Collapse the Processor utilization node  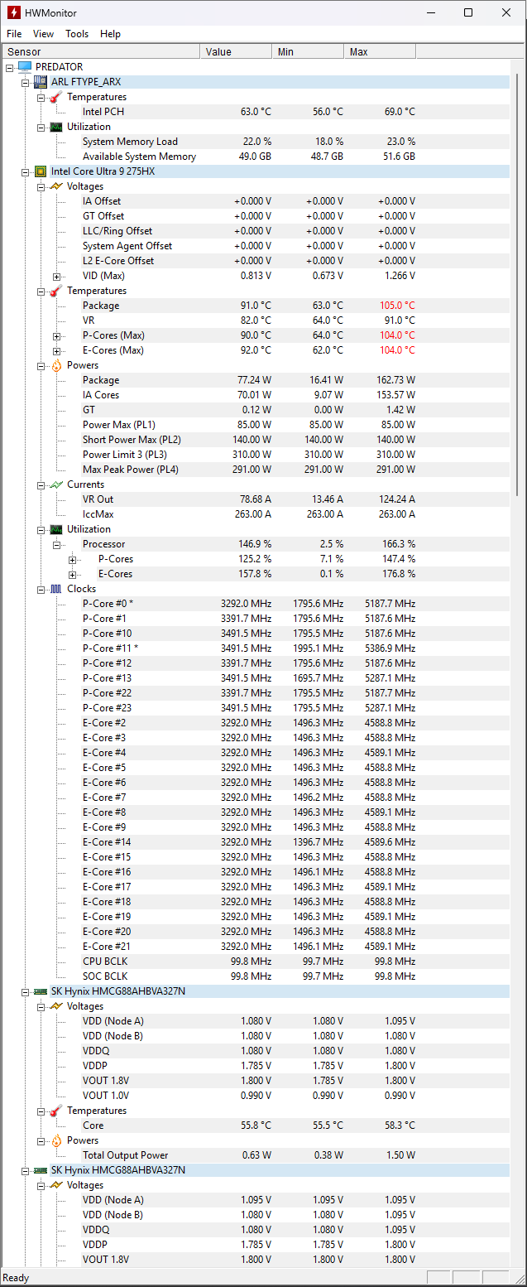coord(56,544)
